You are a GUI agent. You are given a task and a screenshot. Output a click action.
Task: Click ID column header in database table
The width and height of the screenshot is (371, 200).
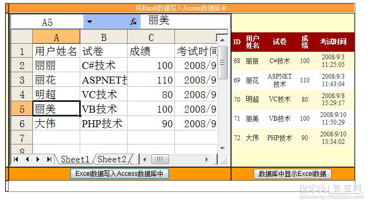[237, 42]
